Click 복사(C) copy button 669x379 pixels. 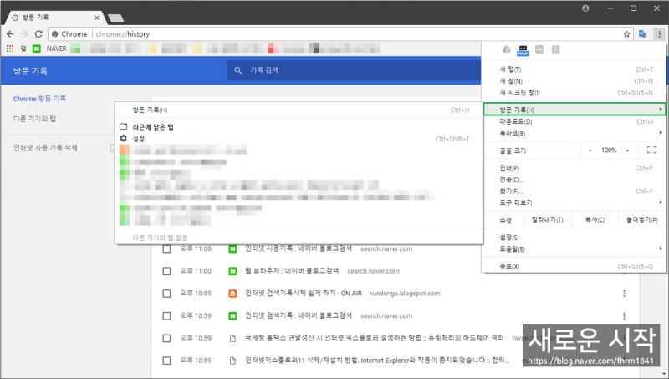tap(595, 220)
